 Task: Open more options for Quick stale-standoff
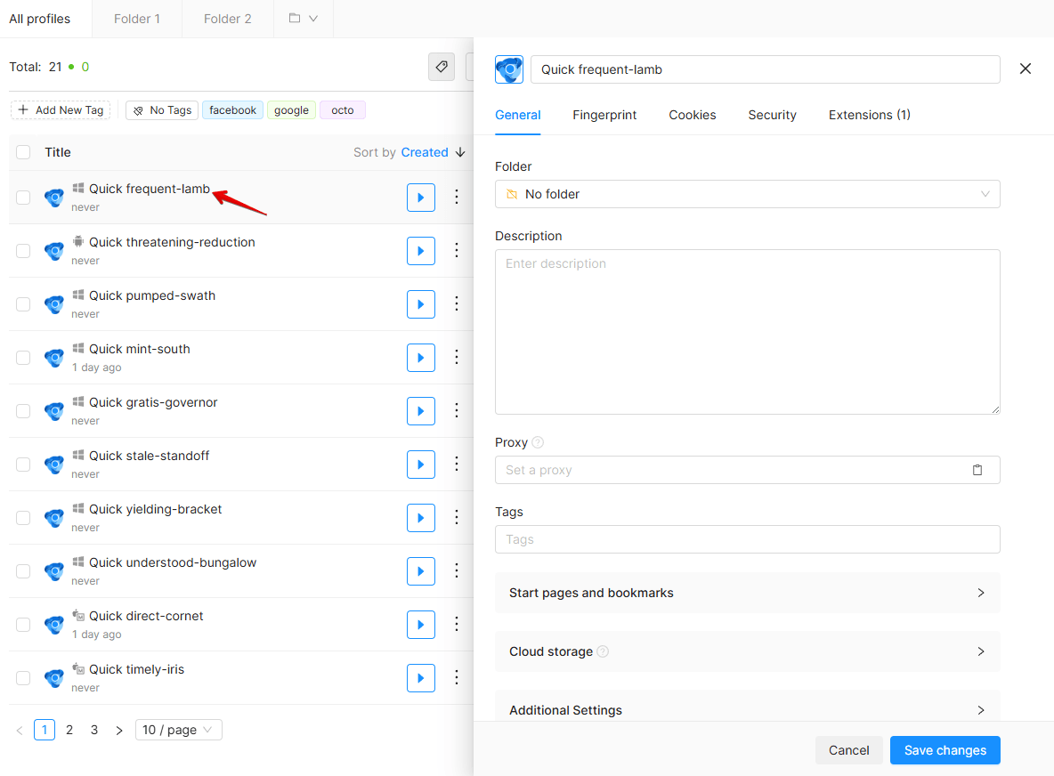(x=457, y=464)
